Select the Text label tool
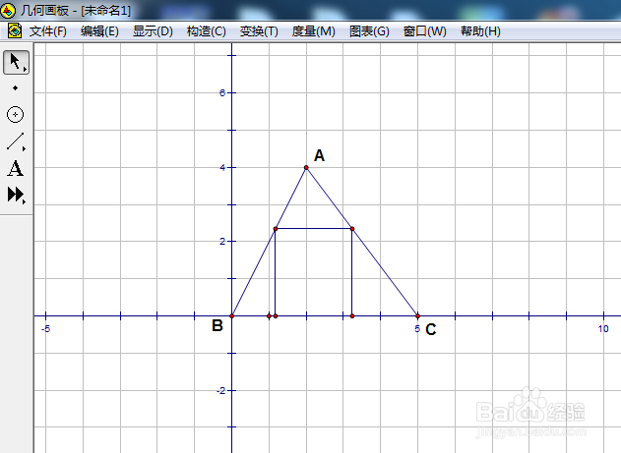Image resolution: width=621 pixels, height=453 pixels. [x=15, y=168]
